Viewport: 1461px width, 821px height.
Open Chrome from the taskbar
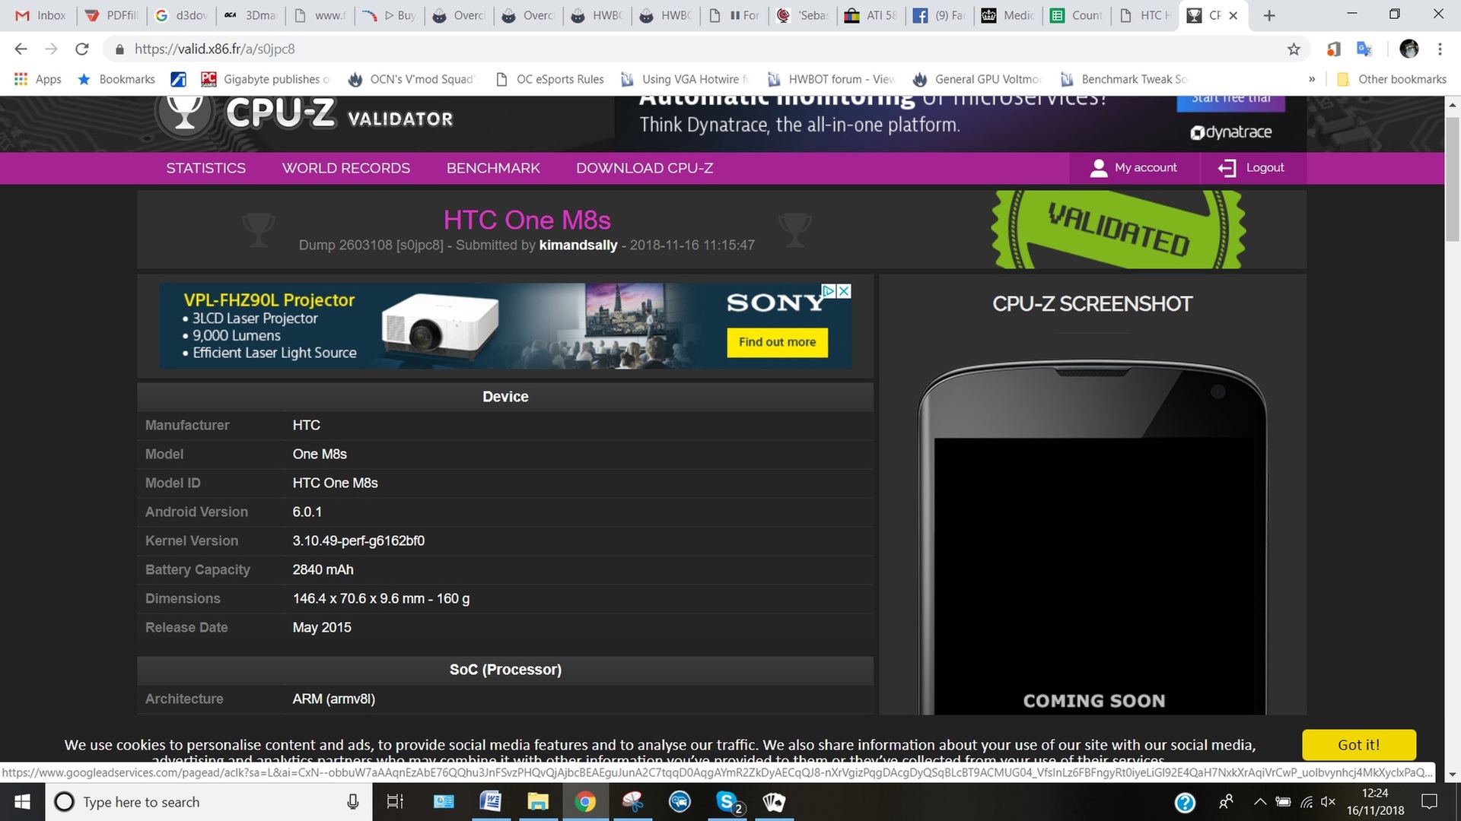pyautogui.click(x=585, y=802)
